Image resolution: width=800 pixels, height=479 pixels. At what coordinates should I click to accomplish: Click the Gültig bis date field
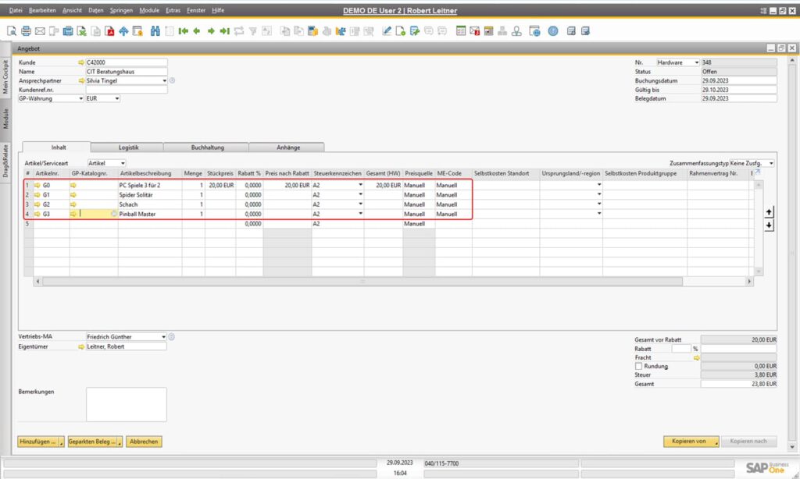click(x=739, y=90)
